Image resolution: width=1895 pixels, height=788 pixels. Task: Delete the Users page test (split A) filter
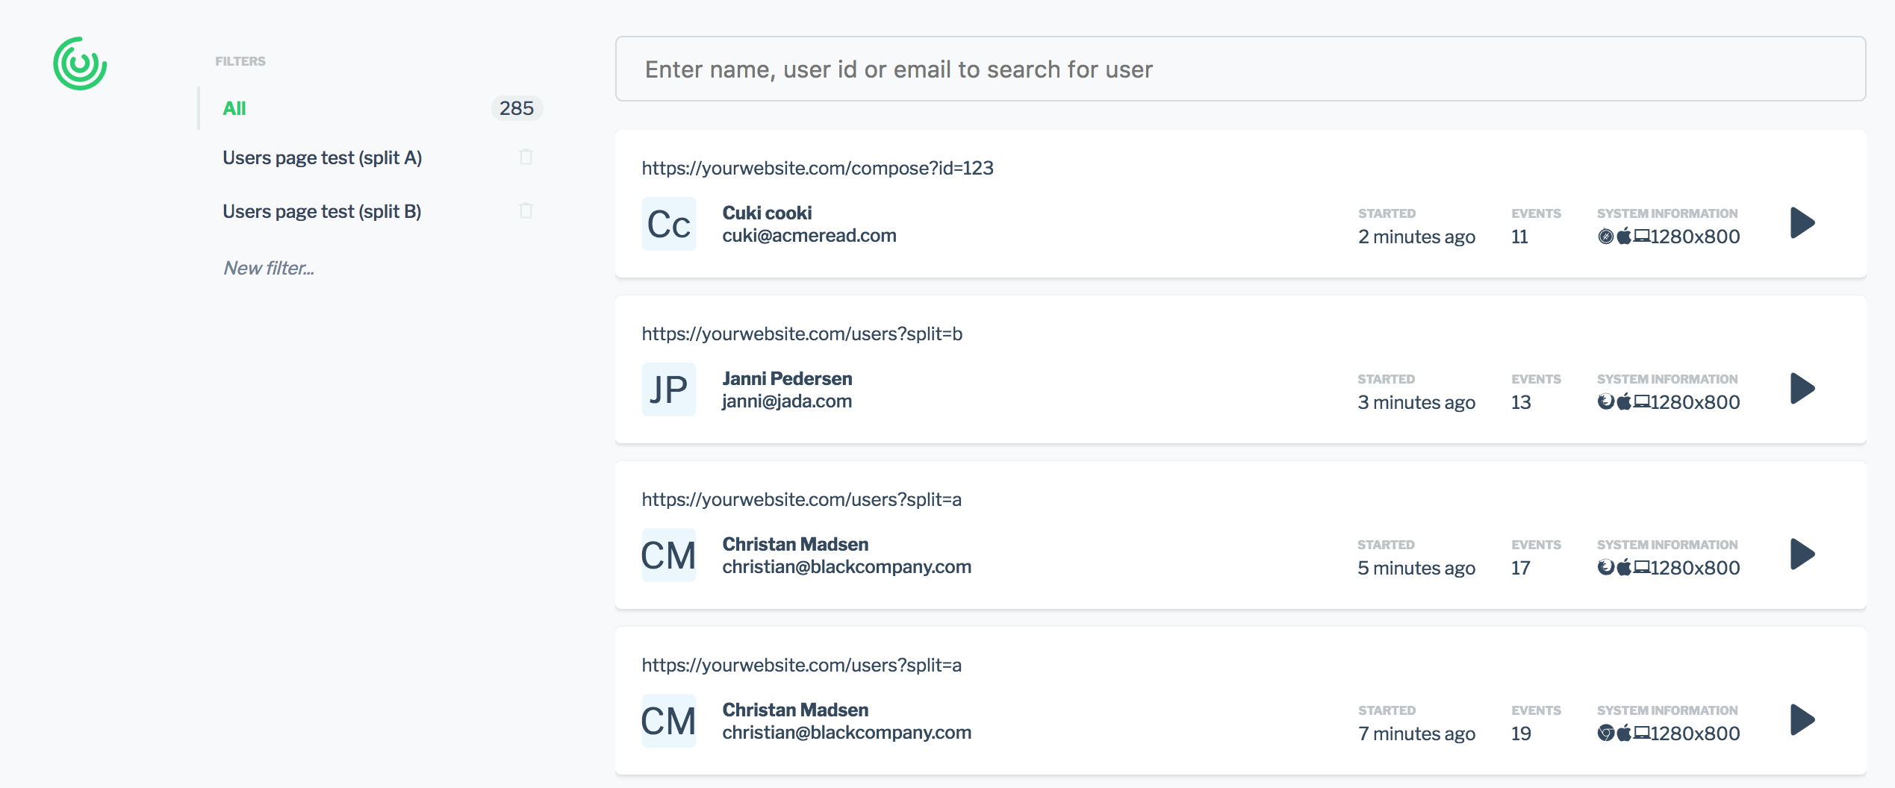pyautogui.click(x=526, y=157)
